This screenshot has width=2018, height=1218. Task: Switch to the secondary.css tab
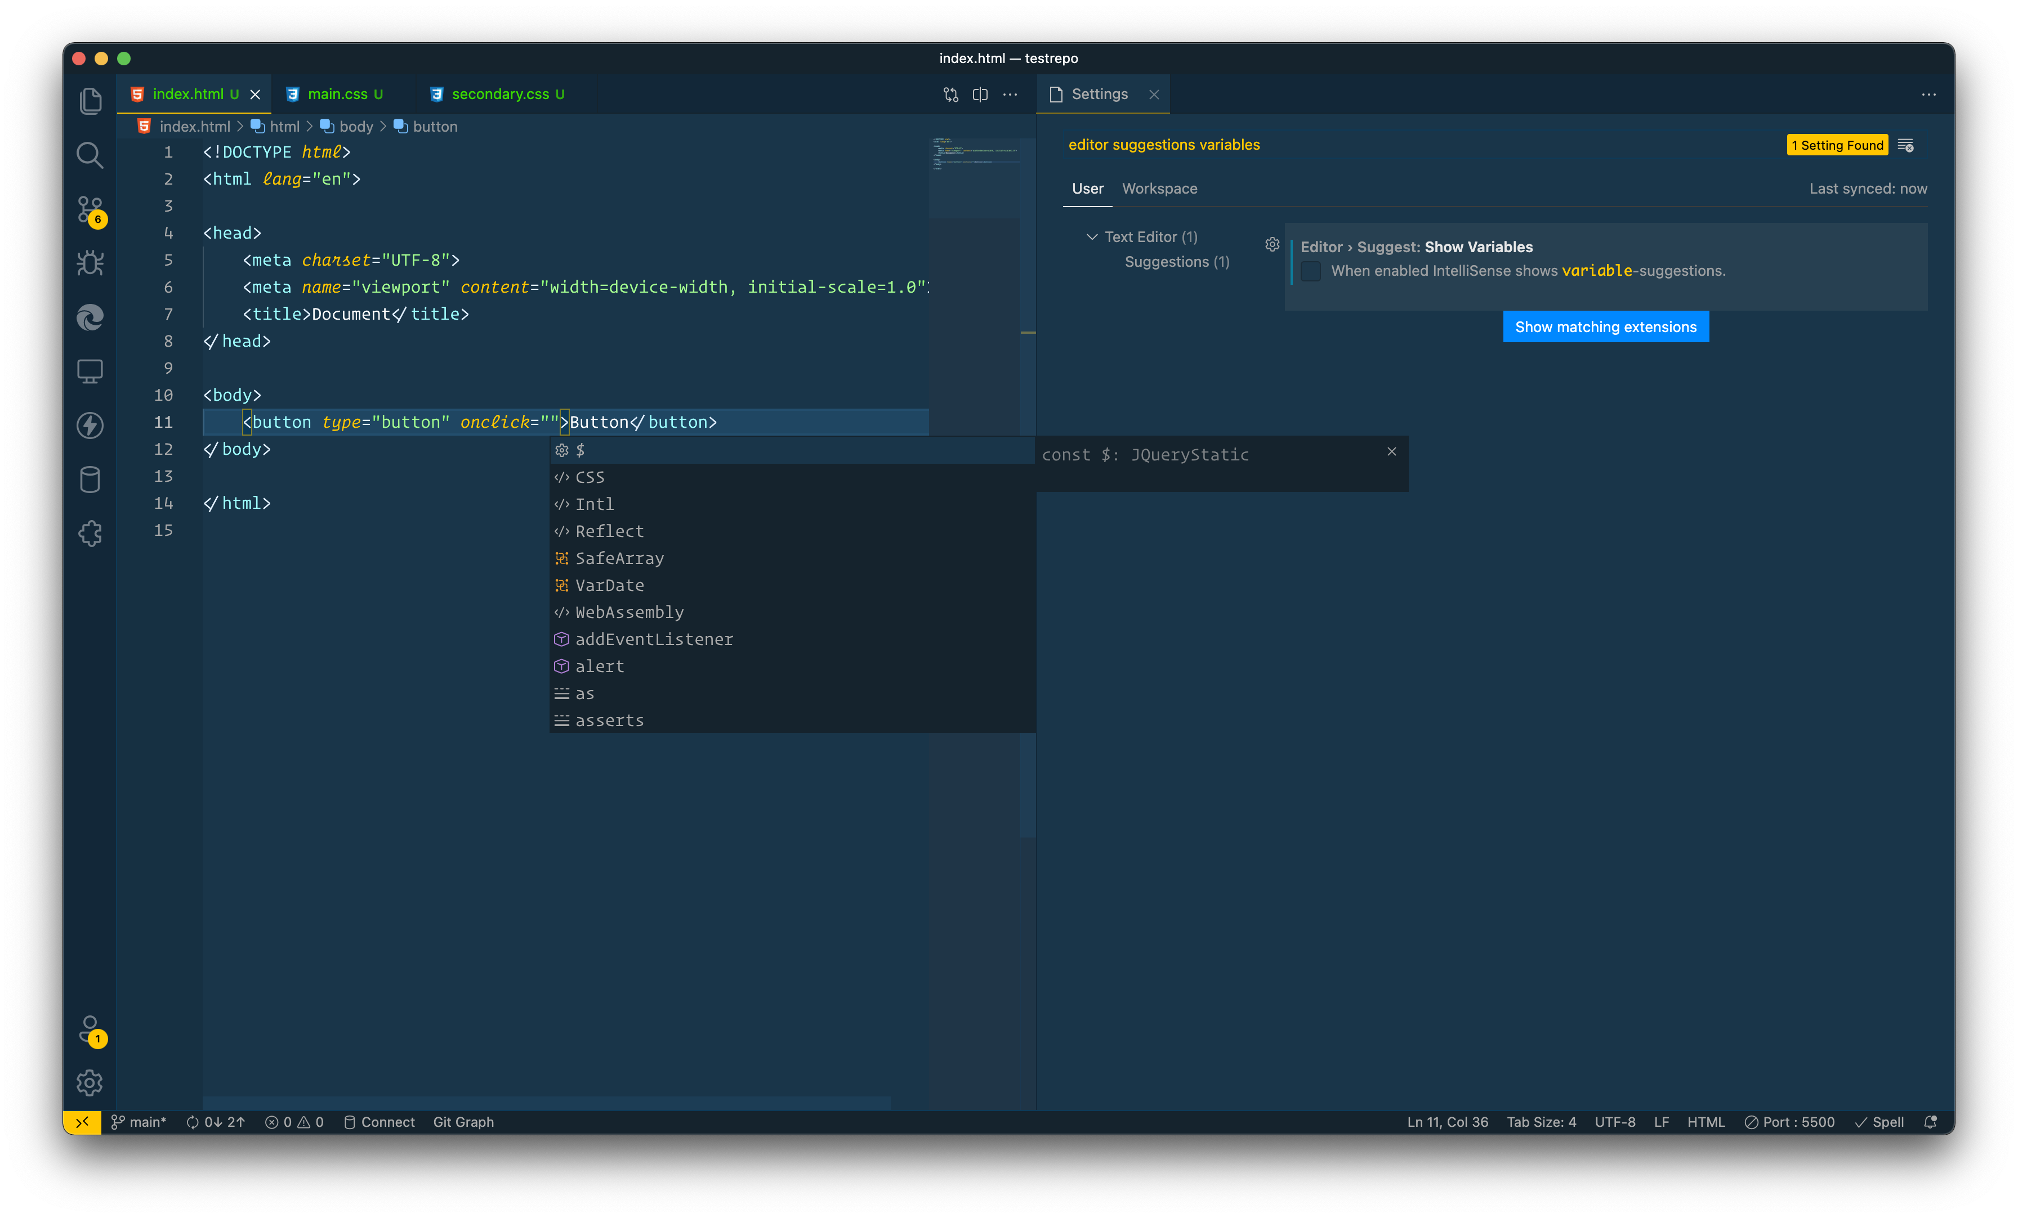tap(499, 94)
